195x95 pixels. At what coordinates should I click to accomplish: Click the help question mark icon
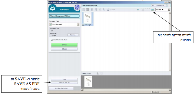[169, 6]
